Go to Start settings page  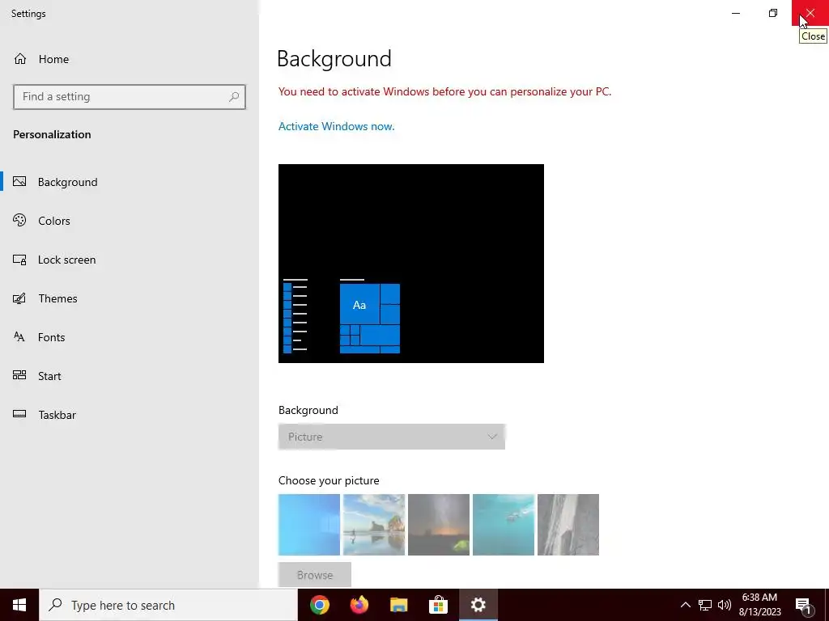130,376
